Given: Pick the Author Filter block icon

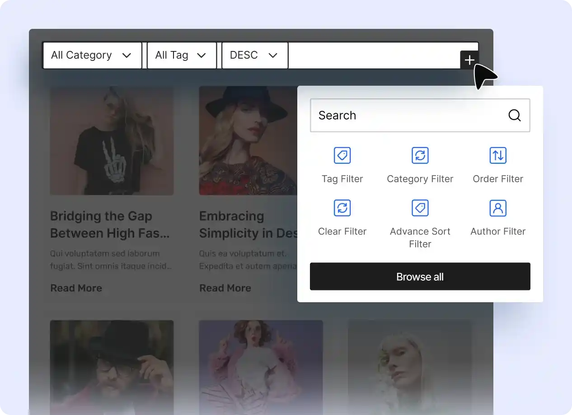Looking at the screenshot, I should click(x=498, y=208).
